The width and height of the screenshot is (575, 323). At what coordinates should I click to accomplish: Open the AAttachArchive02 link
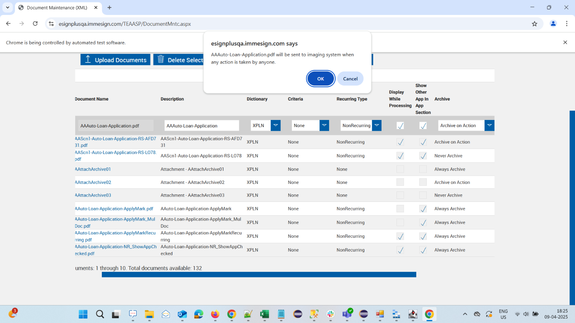pos(93,182)
